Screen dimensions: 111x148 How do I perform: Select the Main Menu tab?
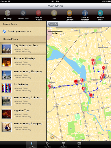click(32, 145)
